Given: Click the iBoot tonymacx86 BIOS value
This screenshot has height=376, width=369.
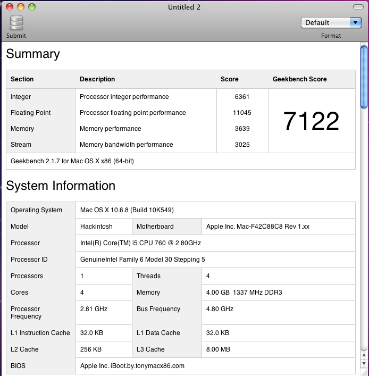Looking at the screenshot, I should [x=132, y=366].
